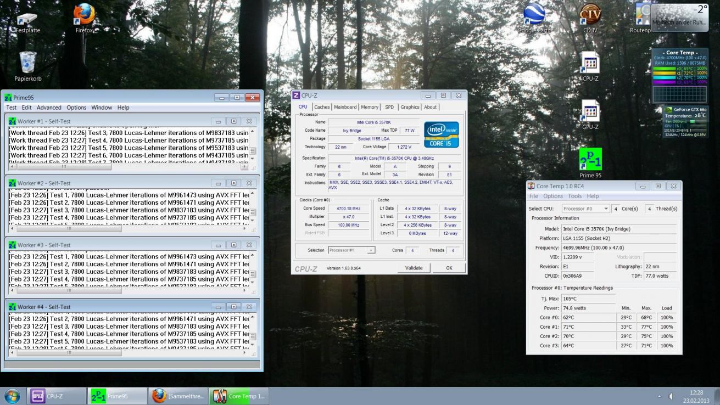Switch to the Firefox taskbar entry
The image size is (720, 405).
[x=178, y=396]
